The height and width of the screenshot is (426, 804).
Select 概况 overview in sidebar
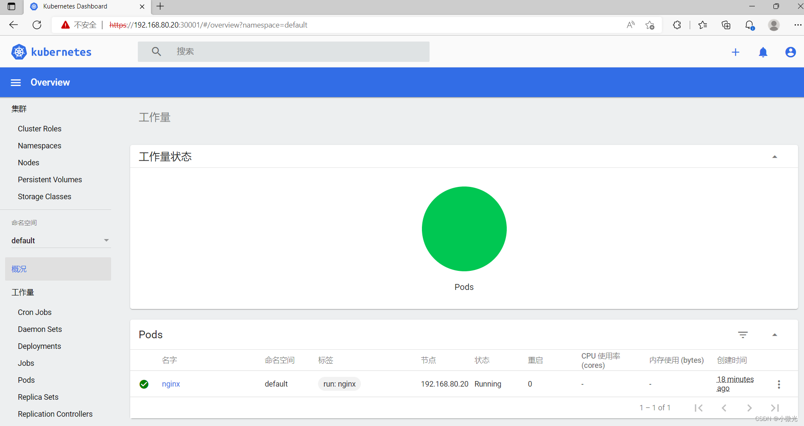pos(58,269)
